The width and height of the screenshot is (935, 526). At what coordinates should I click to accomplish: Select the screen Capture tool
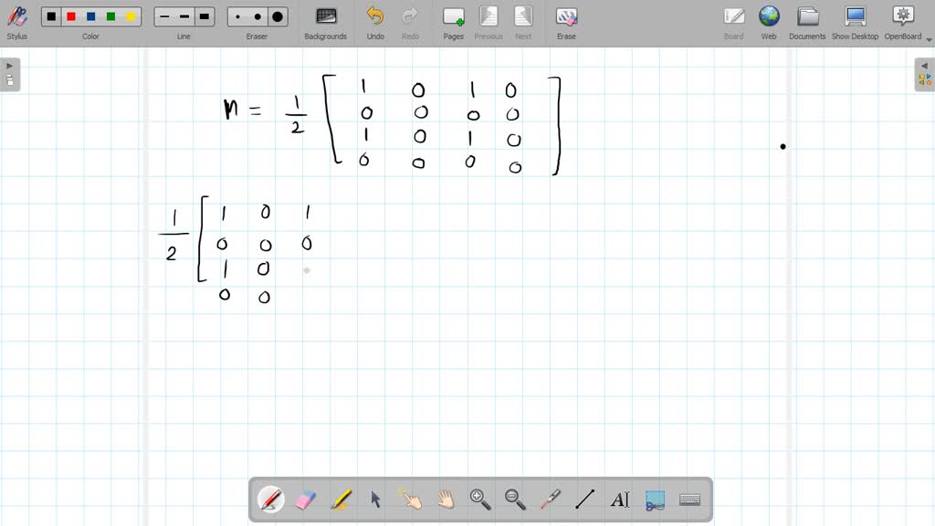pyautogui.click(x=655, y=499)
